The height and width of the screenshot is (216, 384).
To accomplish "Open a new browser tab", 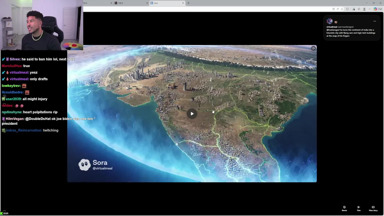I will [188, 3].
